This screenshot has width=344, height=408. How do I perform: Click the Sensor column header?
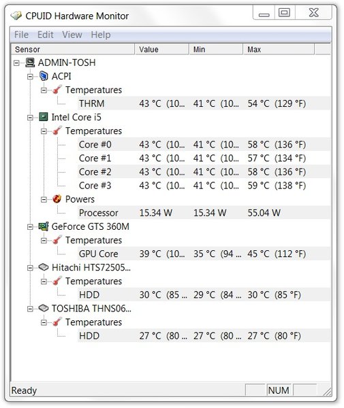click(73, 50)
